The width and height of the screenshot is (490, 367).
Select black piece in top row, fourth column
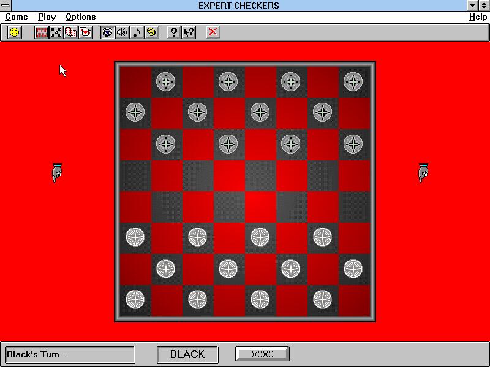tap(228, 81)
